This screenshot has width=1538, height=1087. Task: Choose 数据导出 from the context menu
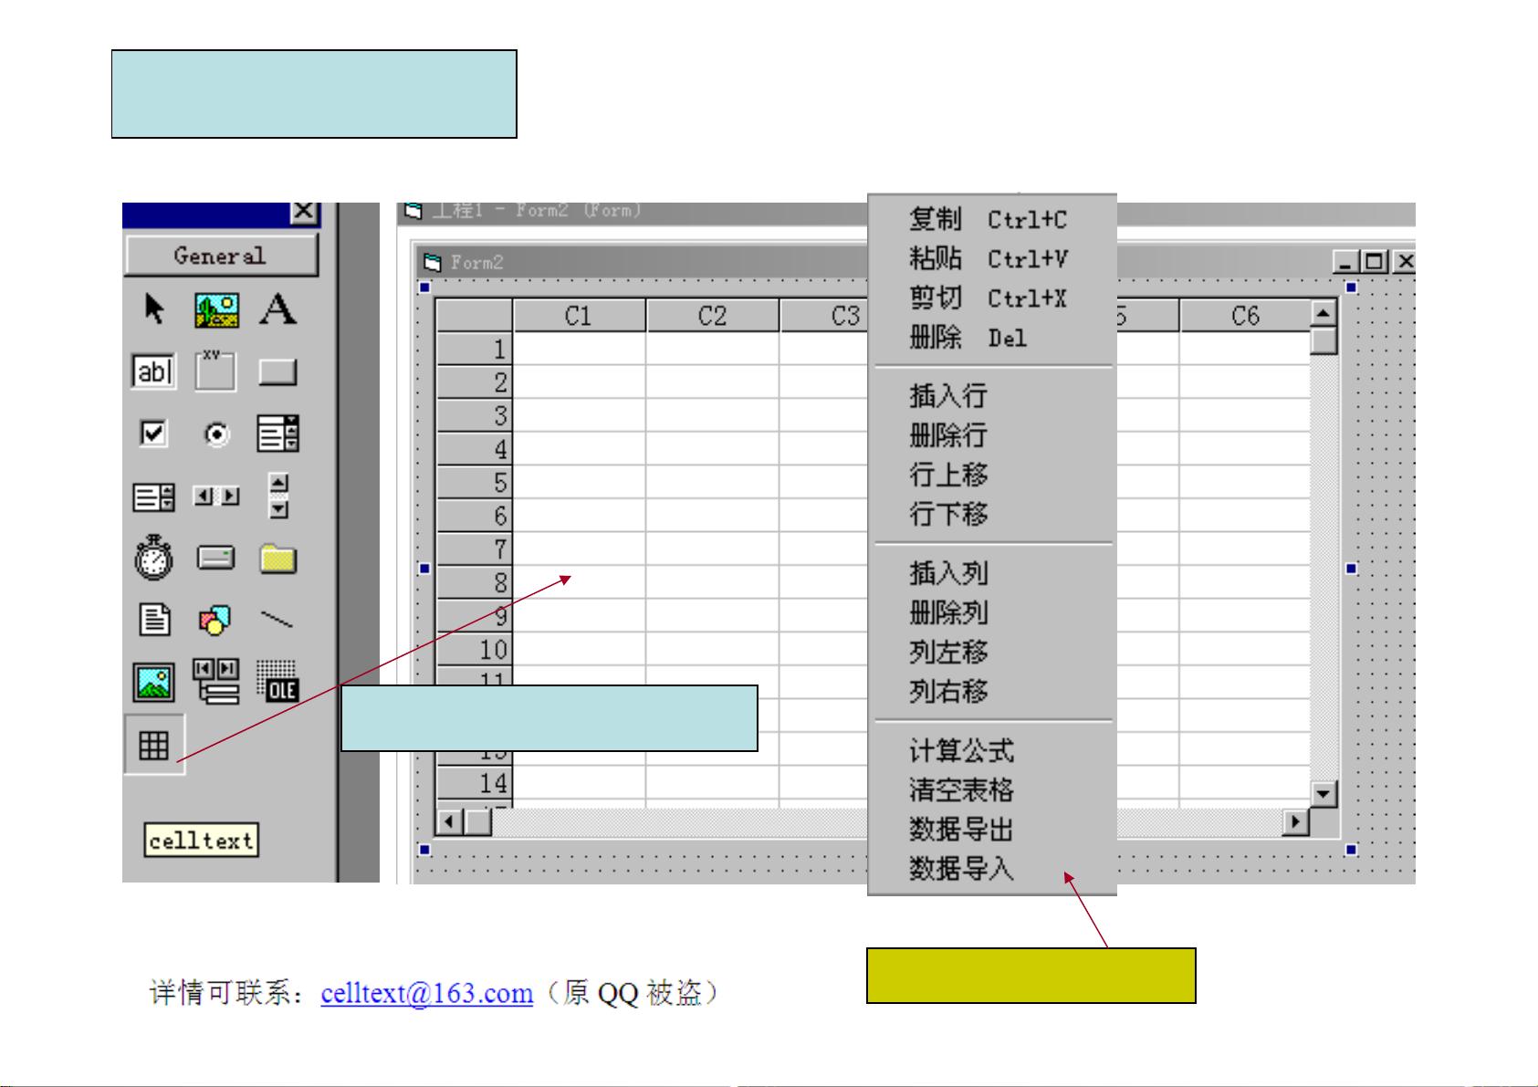pyautogui.click(x=960, y=830)
